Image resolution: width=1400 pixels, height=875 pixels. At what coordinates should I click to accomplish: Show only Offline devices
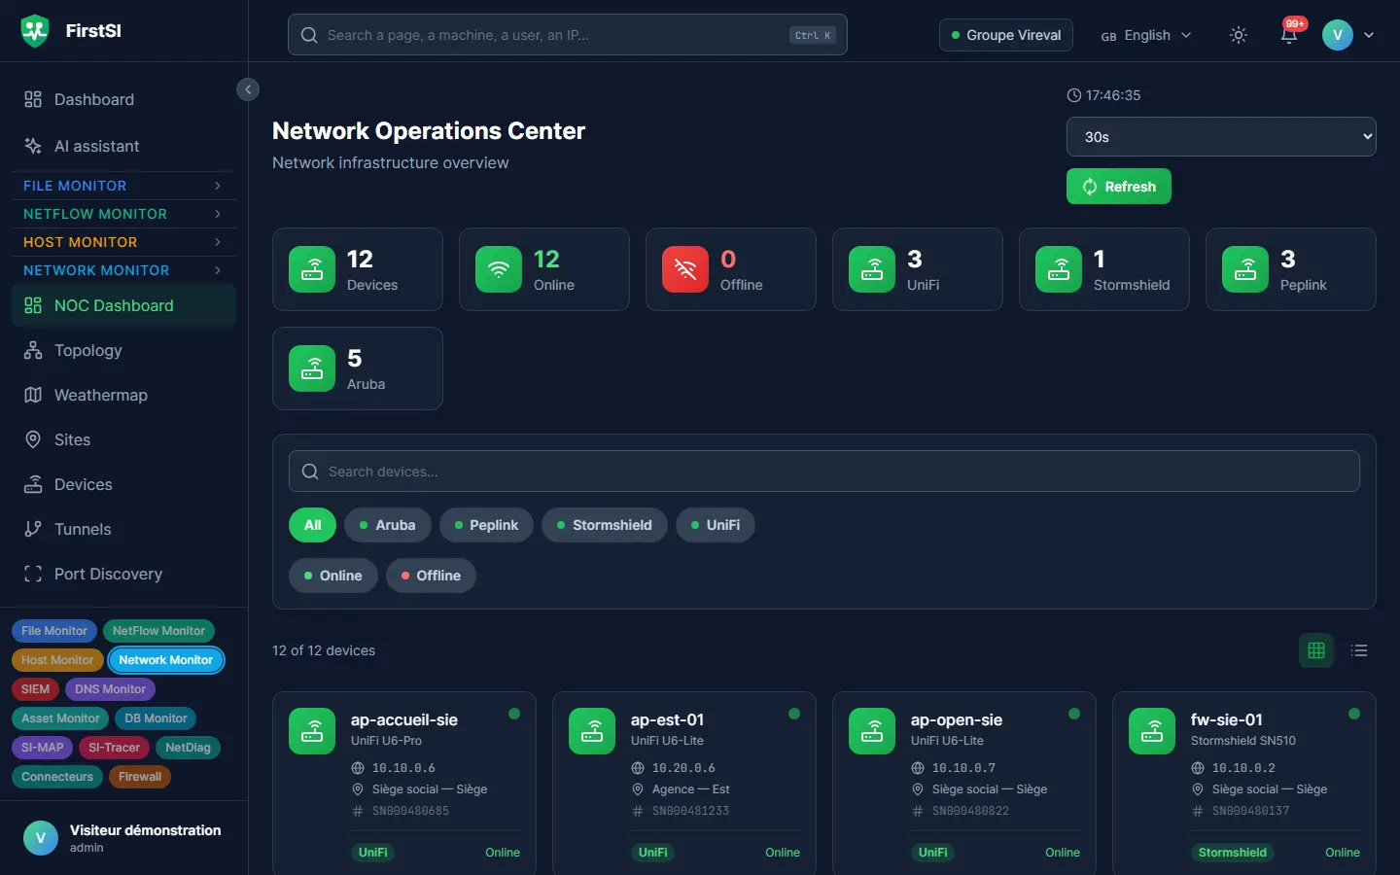coord(432,576)
